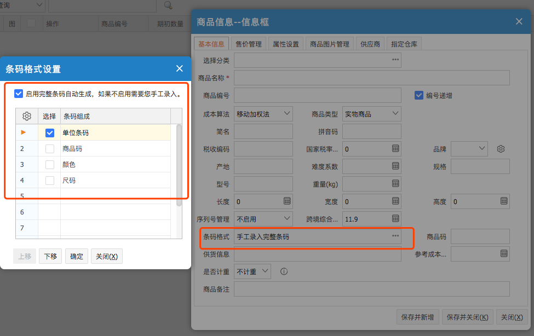Screen dimensions: 534x336
Task: Open calculator icon in 参考成本 field
Action: click(x=503, y=254)
